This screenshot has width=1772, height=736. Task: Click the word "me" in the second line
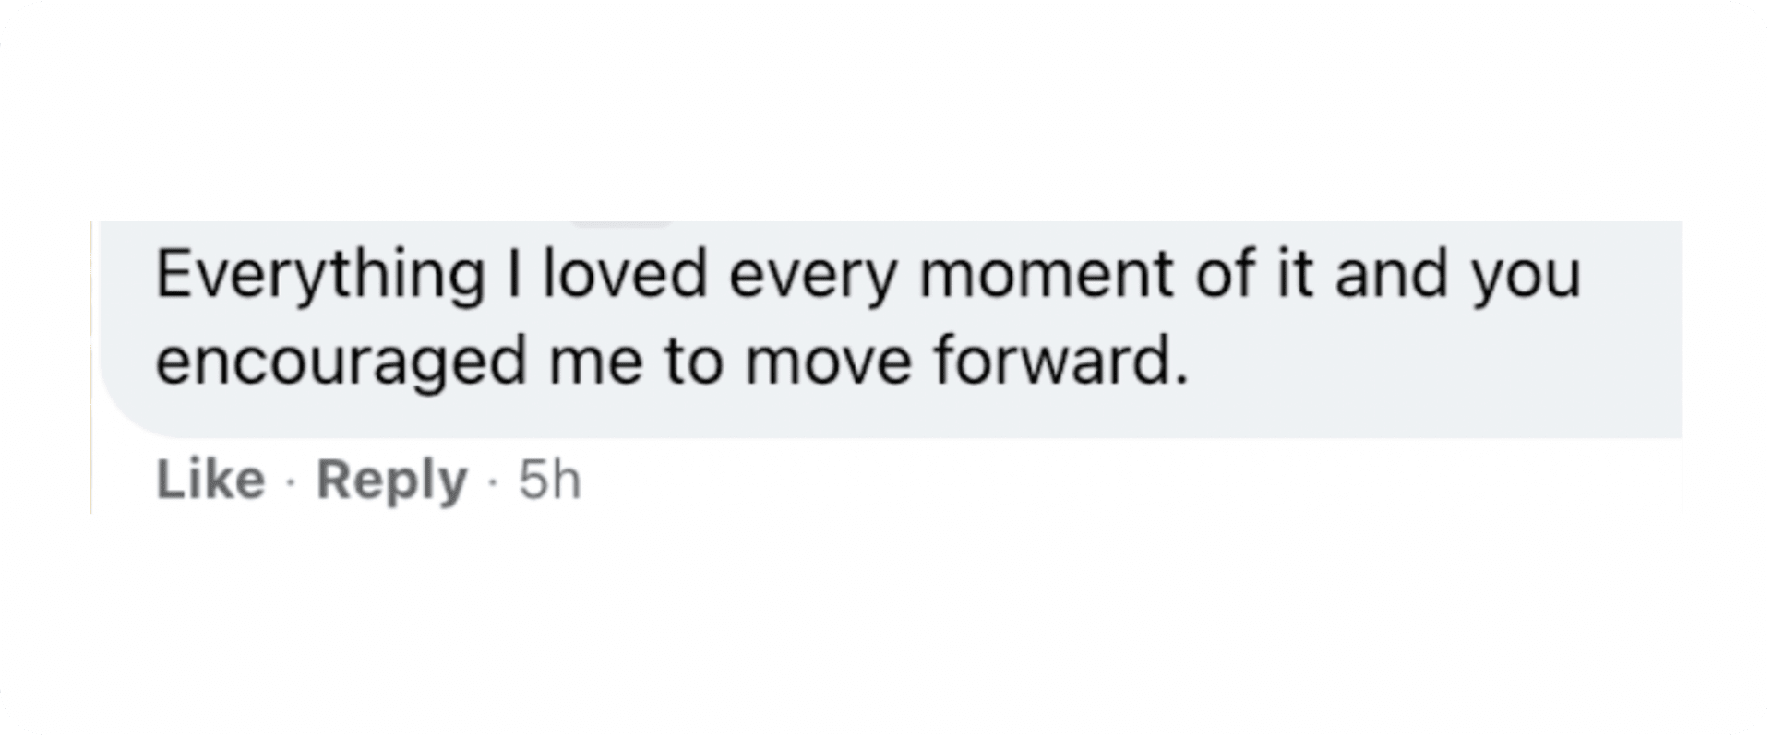[595, 361]
